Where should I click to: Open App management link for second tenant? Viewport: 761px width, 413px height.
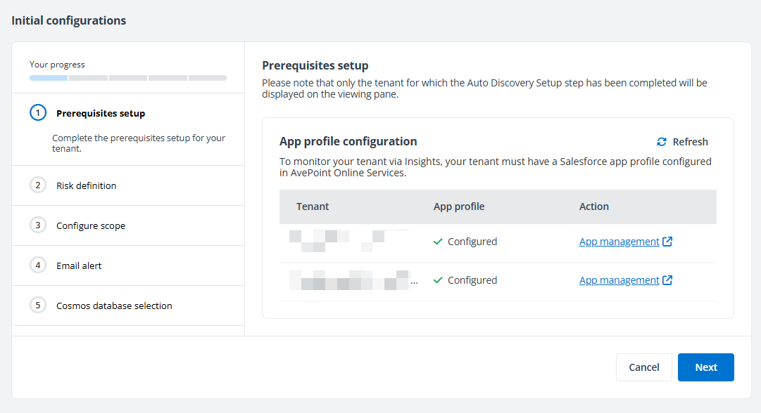(619, 280)
